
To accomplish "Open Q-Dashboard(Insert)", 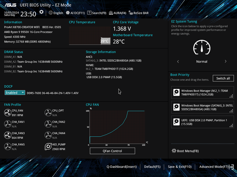I will click(122, 167).
